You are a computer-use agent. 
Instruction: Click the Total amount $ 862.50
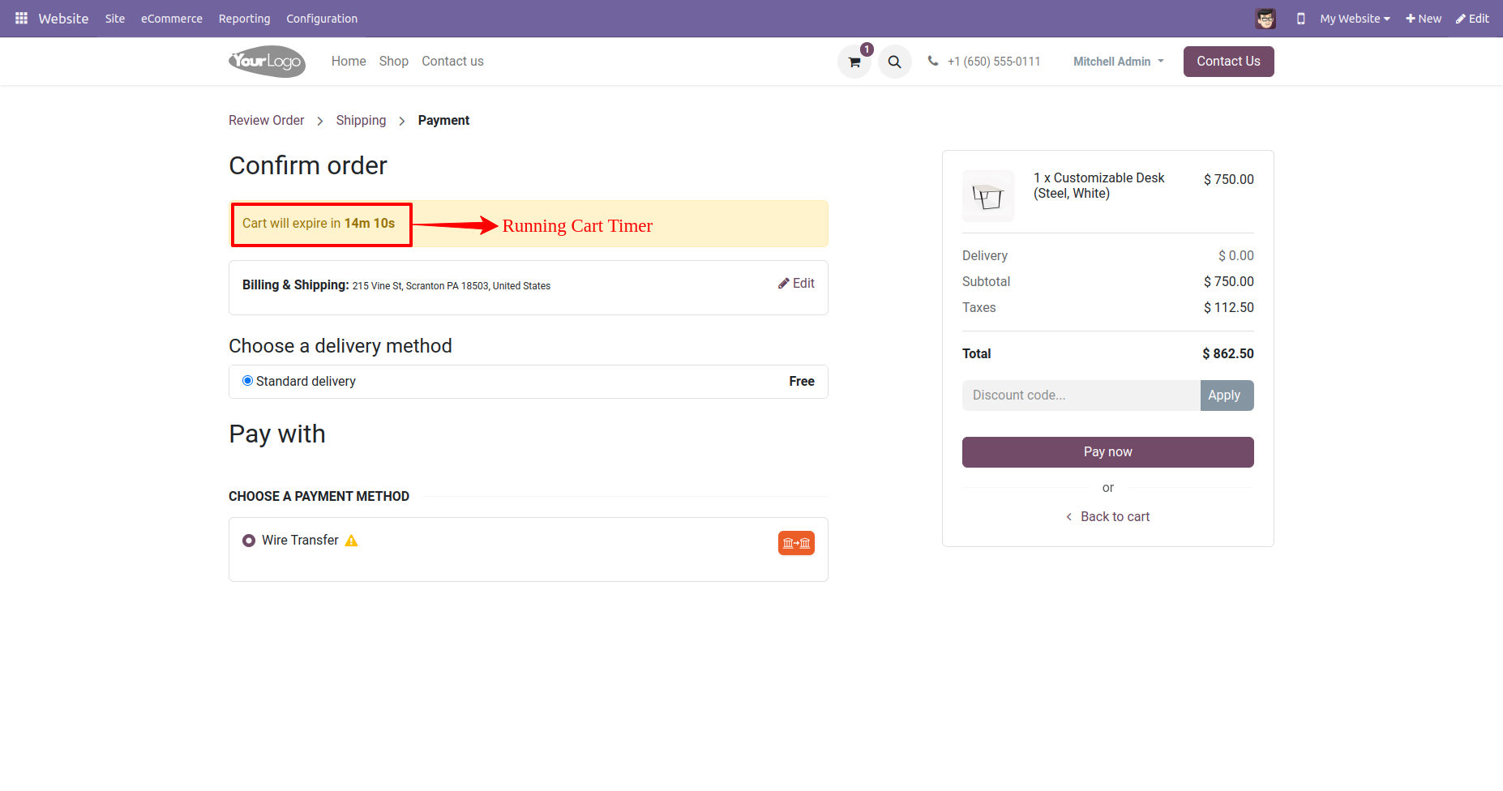[1227, 353]
